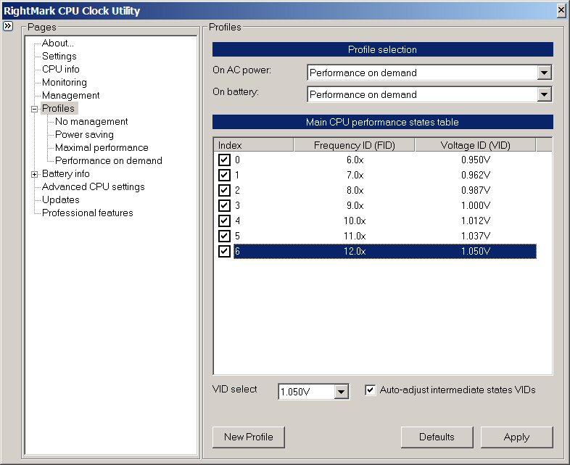
Task: Toggle checkbox for performance state index 5
Action: tap(224, 236)
